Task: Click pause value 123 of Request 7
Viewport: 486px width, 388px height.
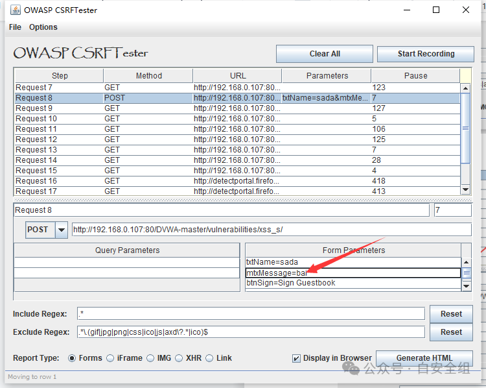Action: click(x=415, y=88)
